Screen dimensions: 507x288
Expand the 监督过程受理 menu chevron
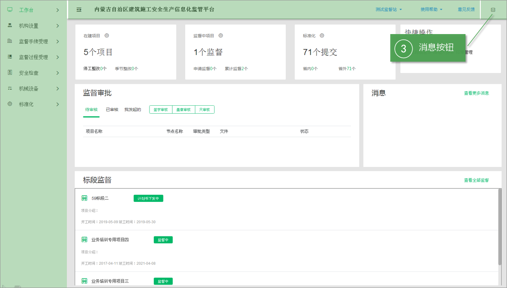pyautogui.click(x=58, y=57)
